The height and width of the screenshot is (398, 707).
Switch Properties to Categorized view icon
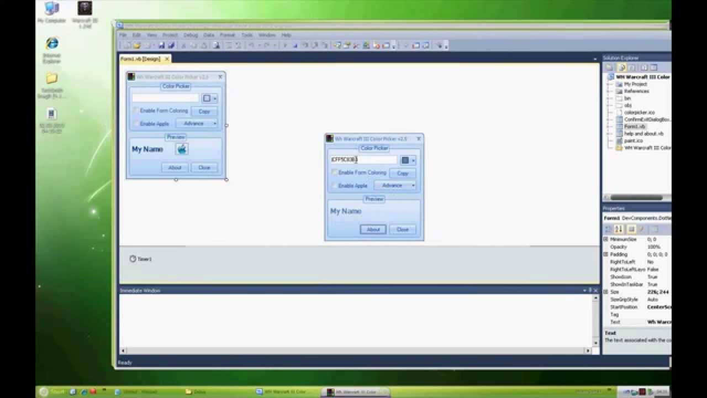(x=608, y=229)
